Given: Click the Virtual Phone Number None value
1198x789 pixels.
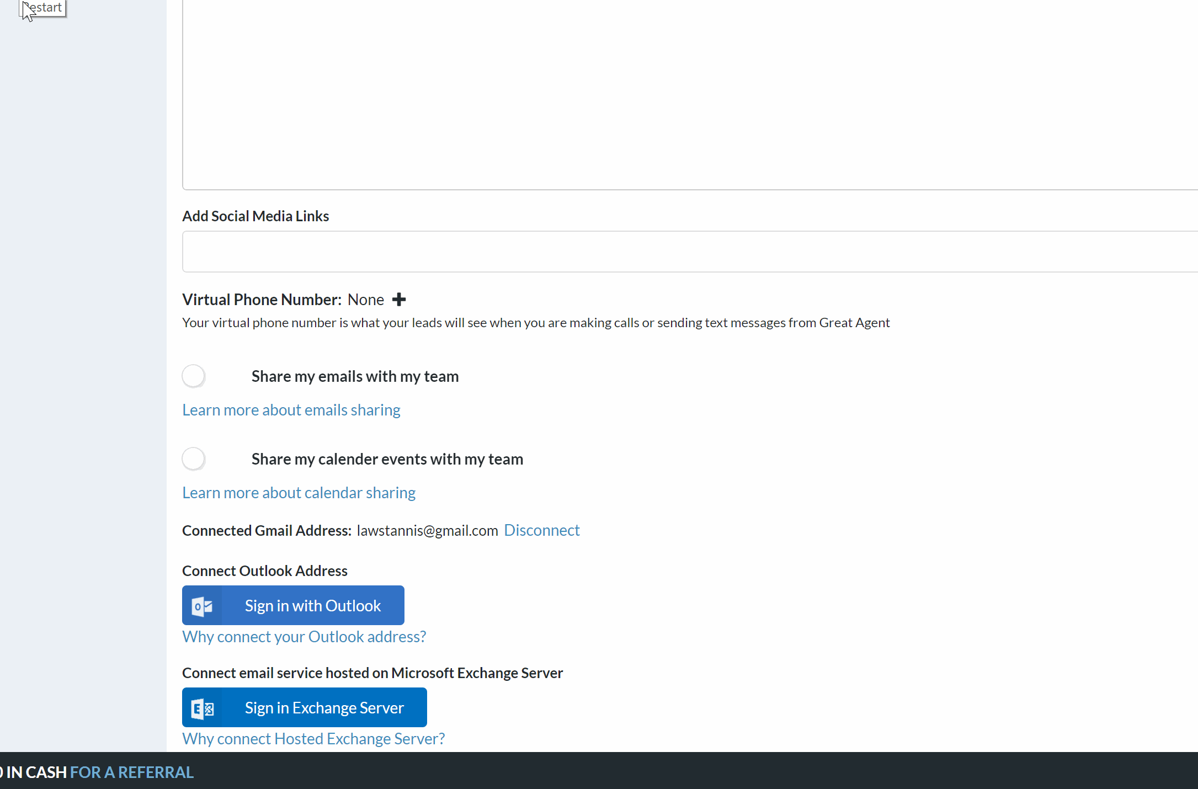Looking at the screenshot, I should (365, 300).
